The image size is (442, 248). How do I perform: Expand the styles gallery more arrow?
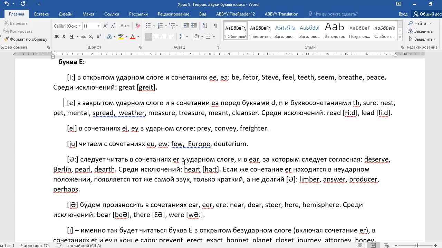pyautogui.click(x=400, y=38)
